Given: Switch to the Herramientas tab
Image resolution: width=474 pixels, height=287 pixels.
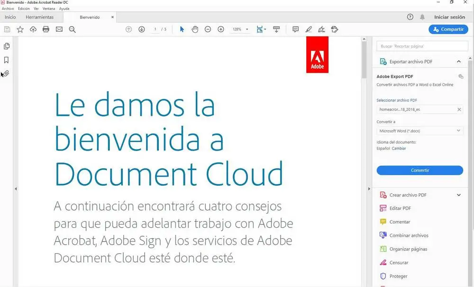Looking at the screenshot, I should click(40, 17).
